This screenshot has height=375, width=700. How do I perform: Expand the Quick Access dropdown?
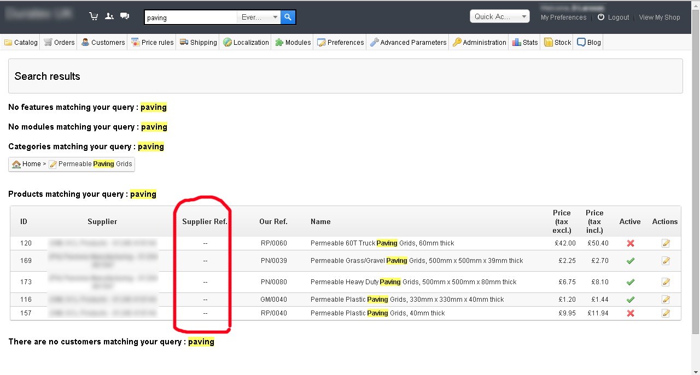(499, 16)
